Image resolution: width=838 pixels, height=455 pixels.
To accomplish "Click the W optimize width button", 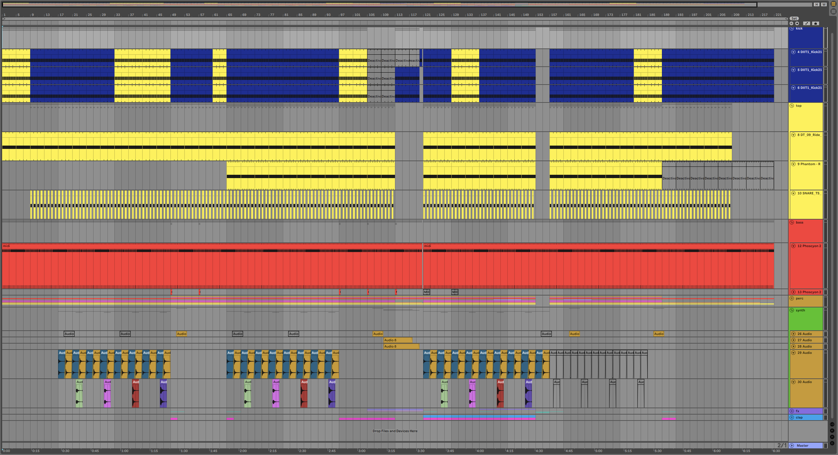I will coord(824,5).
